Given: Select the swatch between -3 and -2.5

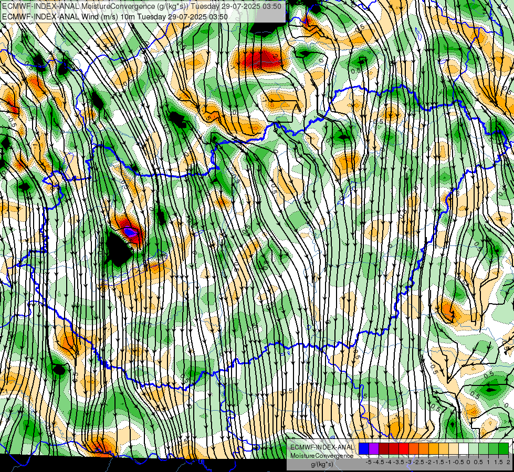Looking at the screenshot, I should pyautogui.click(x=414, y=448).
